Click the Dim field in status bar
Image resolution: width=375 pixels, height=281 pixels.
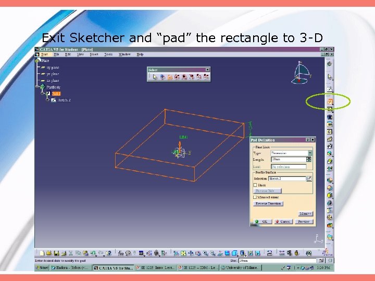click(278, 261)
